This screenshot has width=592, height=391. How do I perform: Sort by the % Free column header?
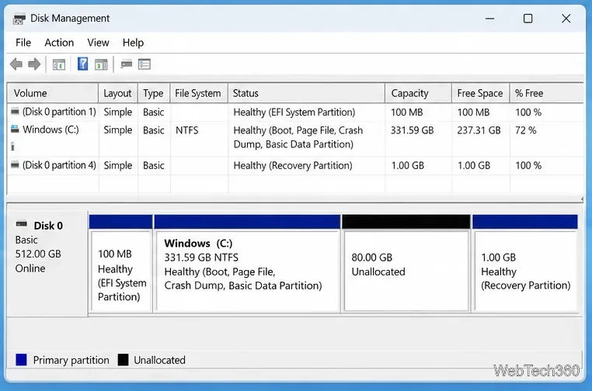pos(546,93)
